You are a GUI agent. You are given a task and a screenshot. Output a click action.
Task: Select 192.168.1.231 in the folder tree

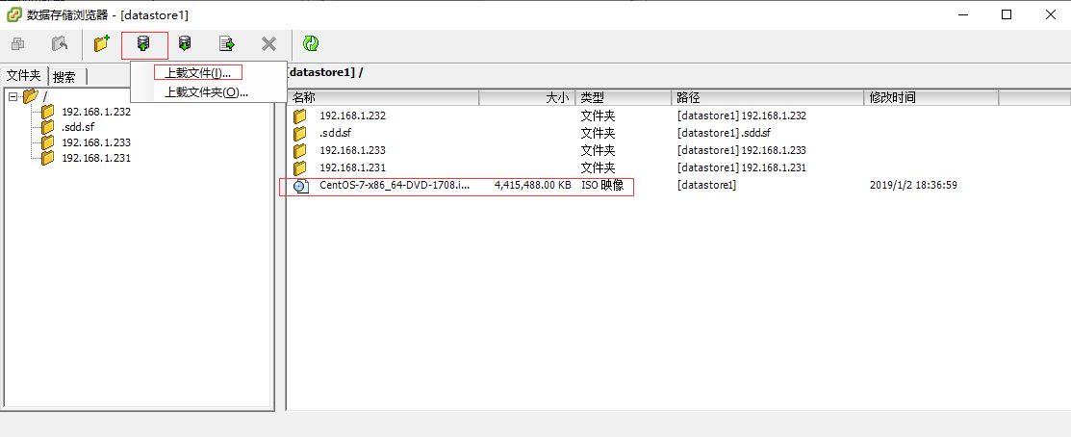(95, 158)
